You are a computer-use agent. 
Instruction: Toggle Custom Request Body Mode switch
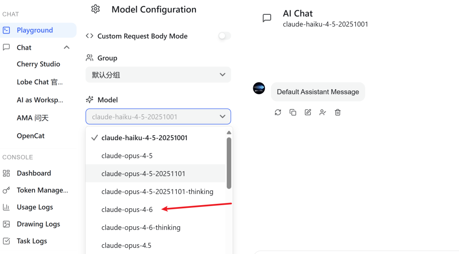pos(225,36)
